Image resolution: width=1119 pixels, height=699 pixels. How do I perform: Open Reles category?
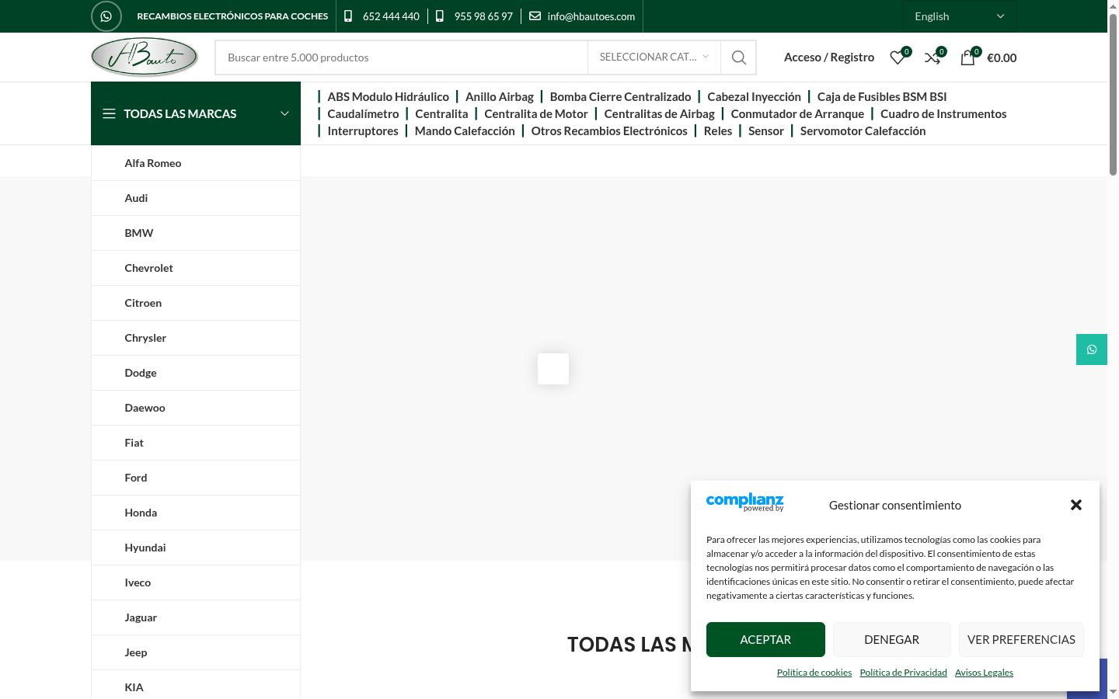pos(718,130)
